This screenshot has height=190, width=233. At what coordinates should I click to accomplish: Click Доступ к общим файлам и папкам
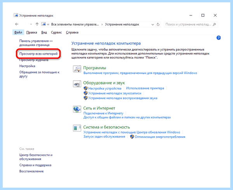(x=127, y=117)
